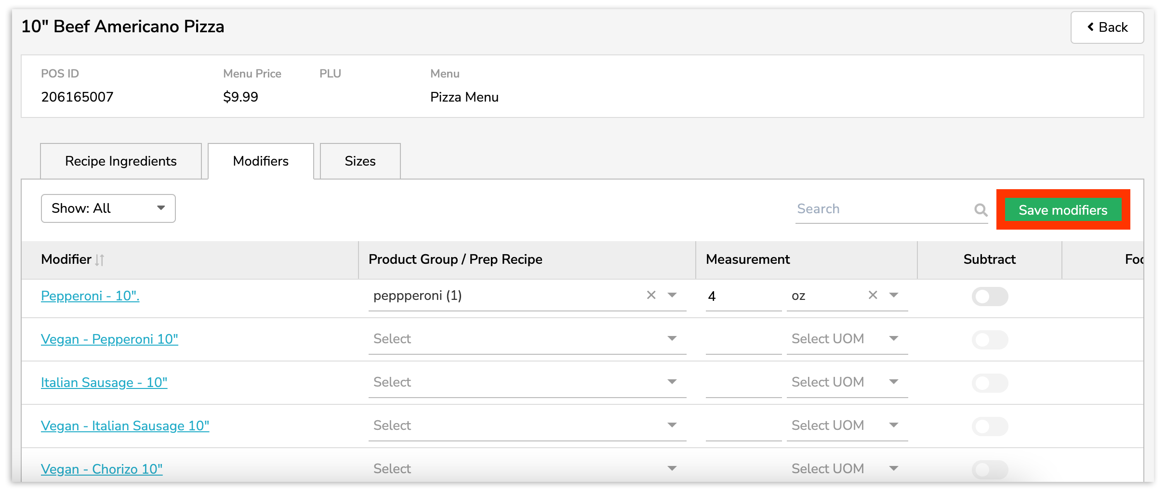The image size is (1166, 491).
Task: Click the Pepperoni measurement quantity field
Action: point(742,296)
